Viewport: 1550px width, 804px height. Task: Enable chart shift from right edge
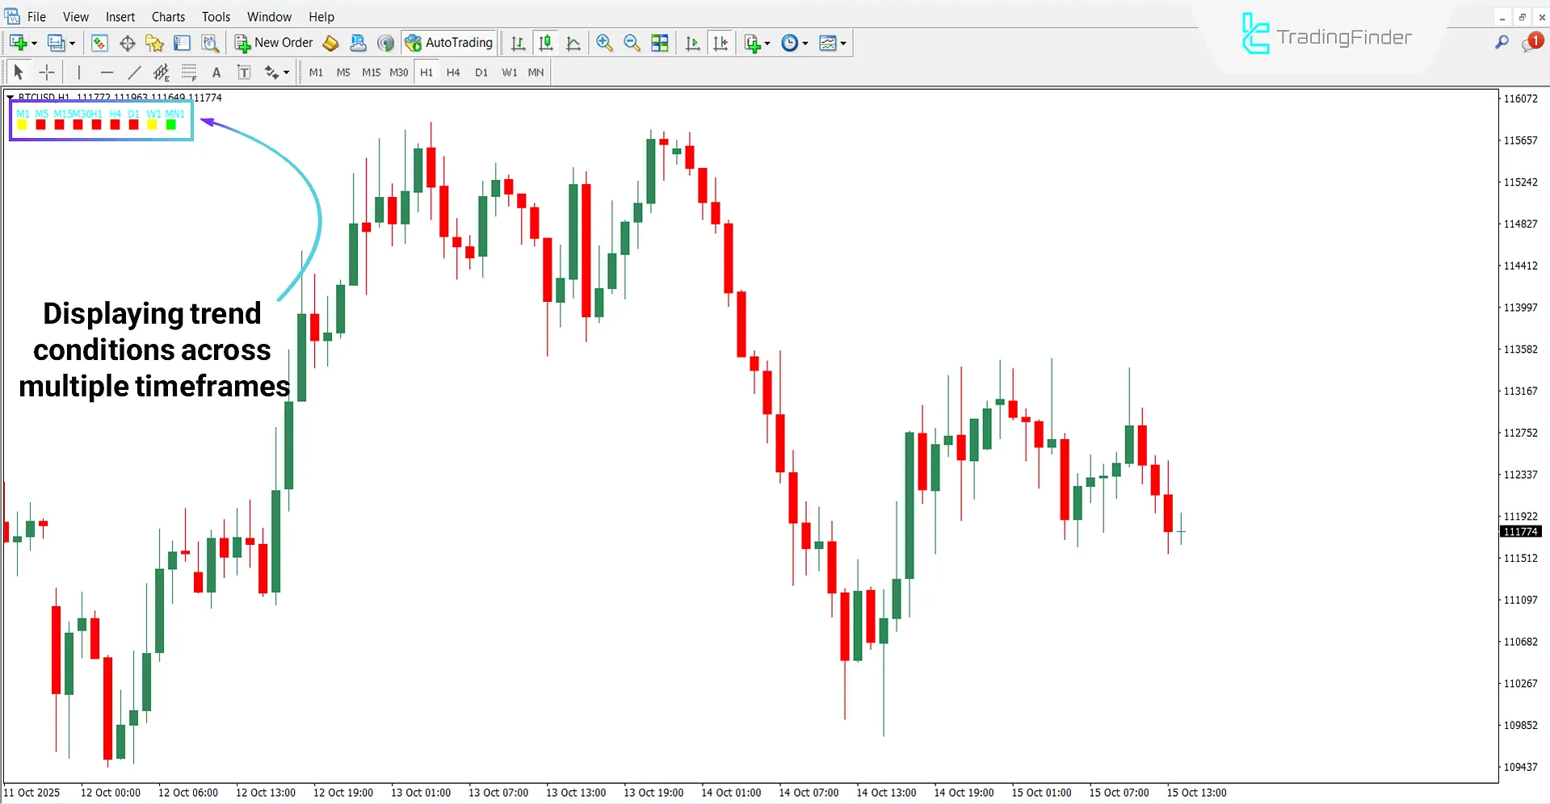(721, 42)
